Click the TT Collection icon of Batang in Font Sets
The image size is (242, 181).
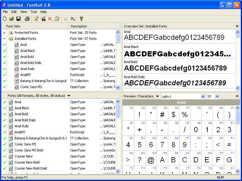(17, 81)
